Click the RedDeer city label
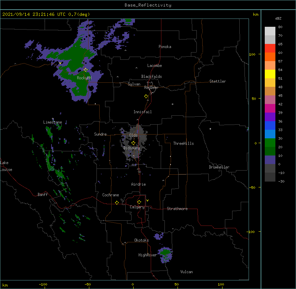The height and width of the screenshot is (289, 296). (151, 88)
